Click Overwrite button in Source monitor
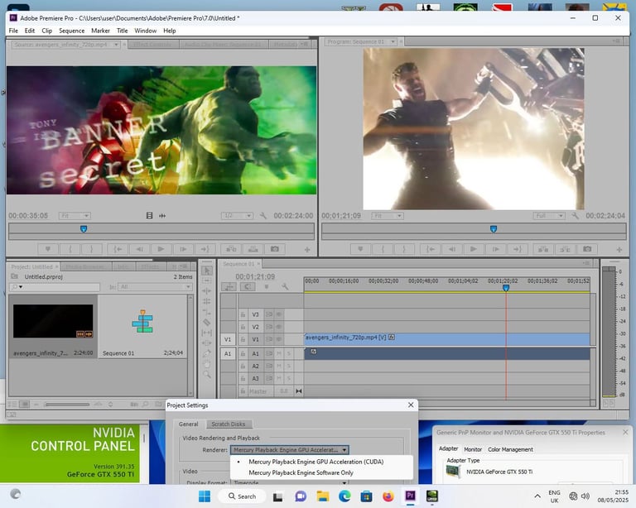The height and width of the screenshot is (508, 636). pyautogui.click(x=253, y=249)
